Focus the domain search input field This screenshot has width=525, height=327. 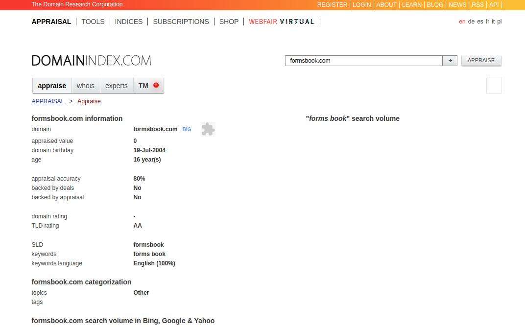coord(363,61)
